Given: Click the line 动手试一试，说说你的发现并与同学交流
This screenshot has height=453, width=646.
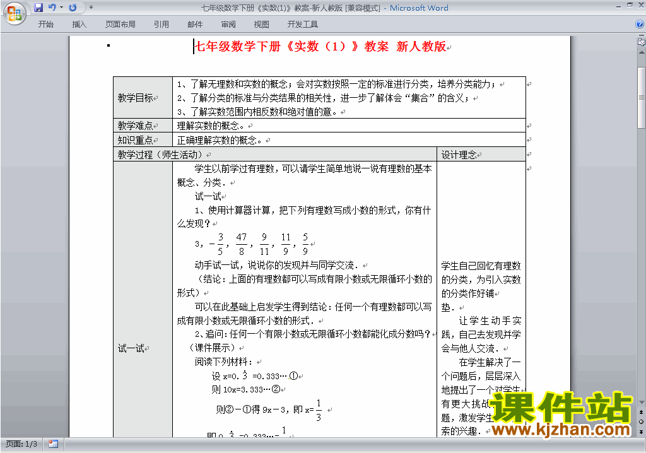Looking at the screenshot, I should (x=276, y=265).
